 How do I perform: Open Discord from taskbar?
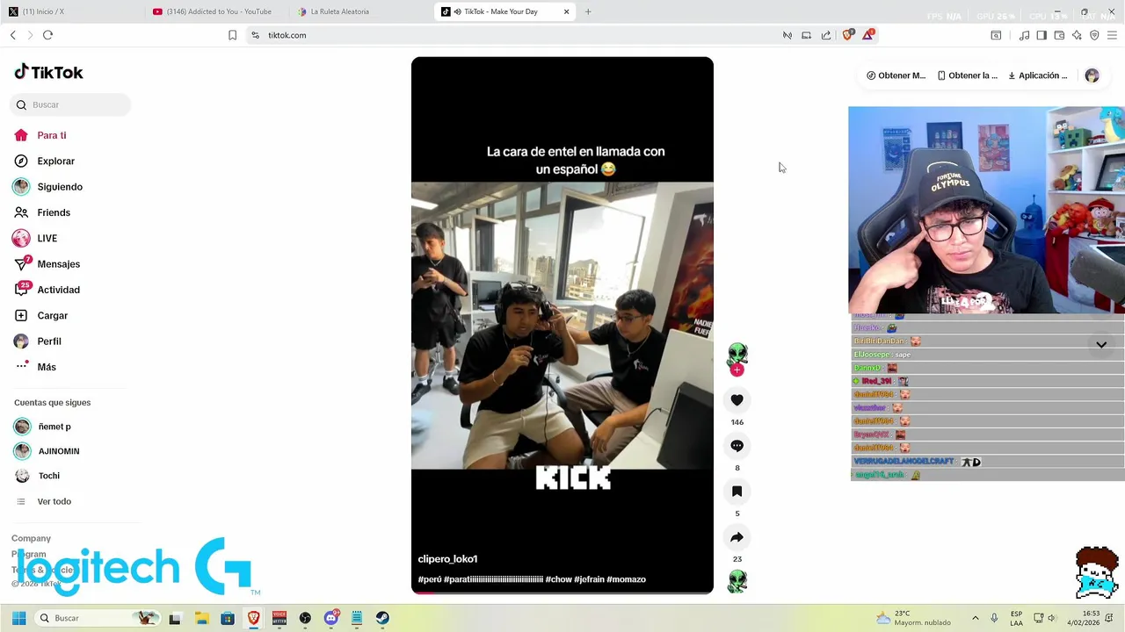(x=330, y=618)
